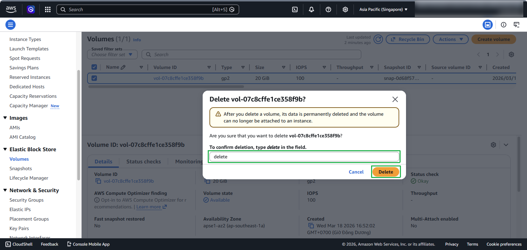Open the help question mark menu
This screenshot has height=250, width=527.
point(328,9)
